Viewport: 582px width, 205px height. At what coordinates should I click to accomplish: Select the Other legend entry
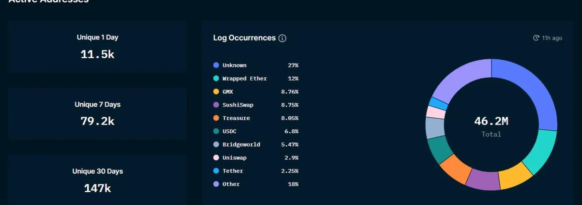point(256,184)
